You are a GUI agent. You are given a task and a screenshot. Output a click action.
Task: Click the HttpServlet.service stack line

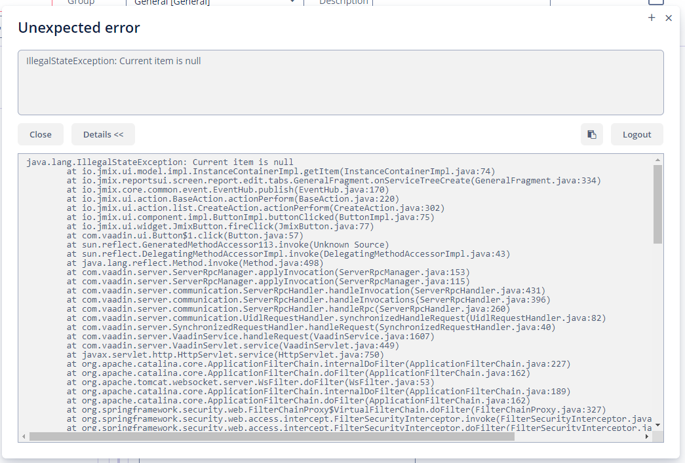225,355
